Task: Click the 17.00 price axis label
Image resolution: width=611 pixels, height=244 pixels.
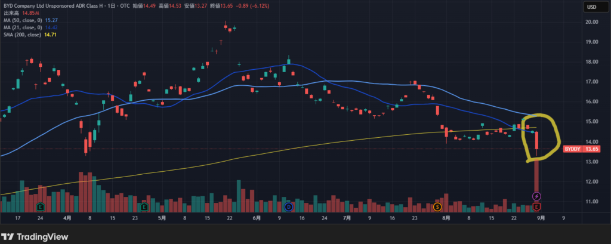Action: [x=593, y=82]
